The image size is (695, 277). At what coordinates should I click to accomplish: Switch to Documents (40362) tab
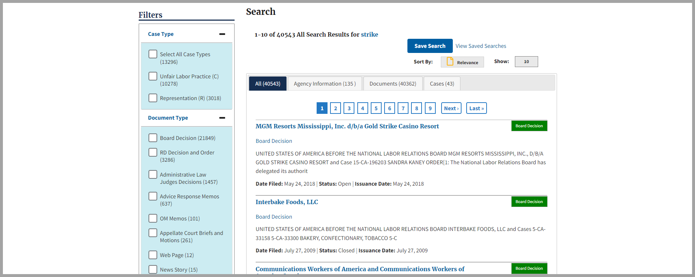(x=393, y=84)
